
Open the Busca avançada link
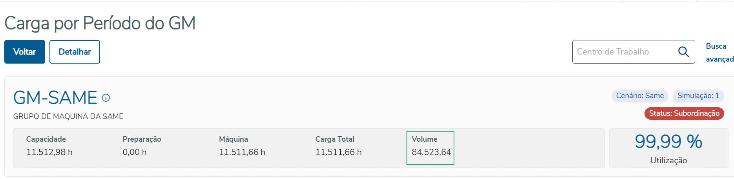pyautogui.click(x=719, y=53)
